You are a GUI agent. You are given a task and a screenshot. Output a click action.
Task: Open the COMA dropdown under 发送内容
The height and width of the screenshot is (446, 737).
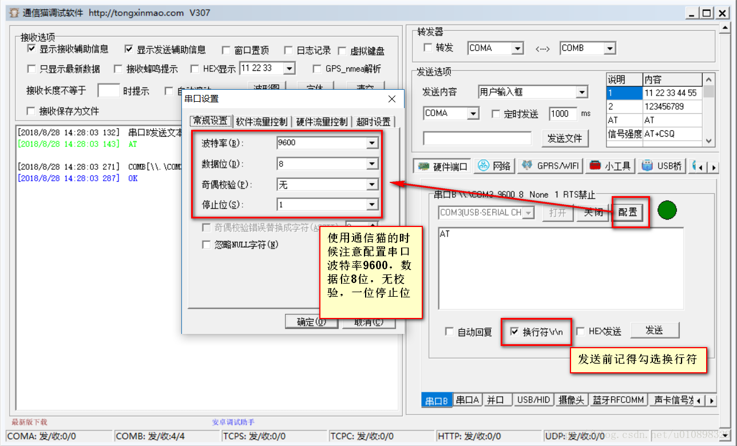pos(473,114)
